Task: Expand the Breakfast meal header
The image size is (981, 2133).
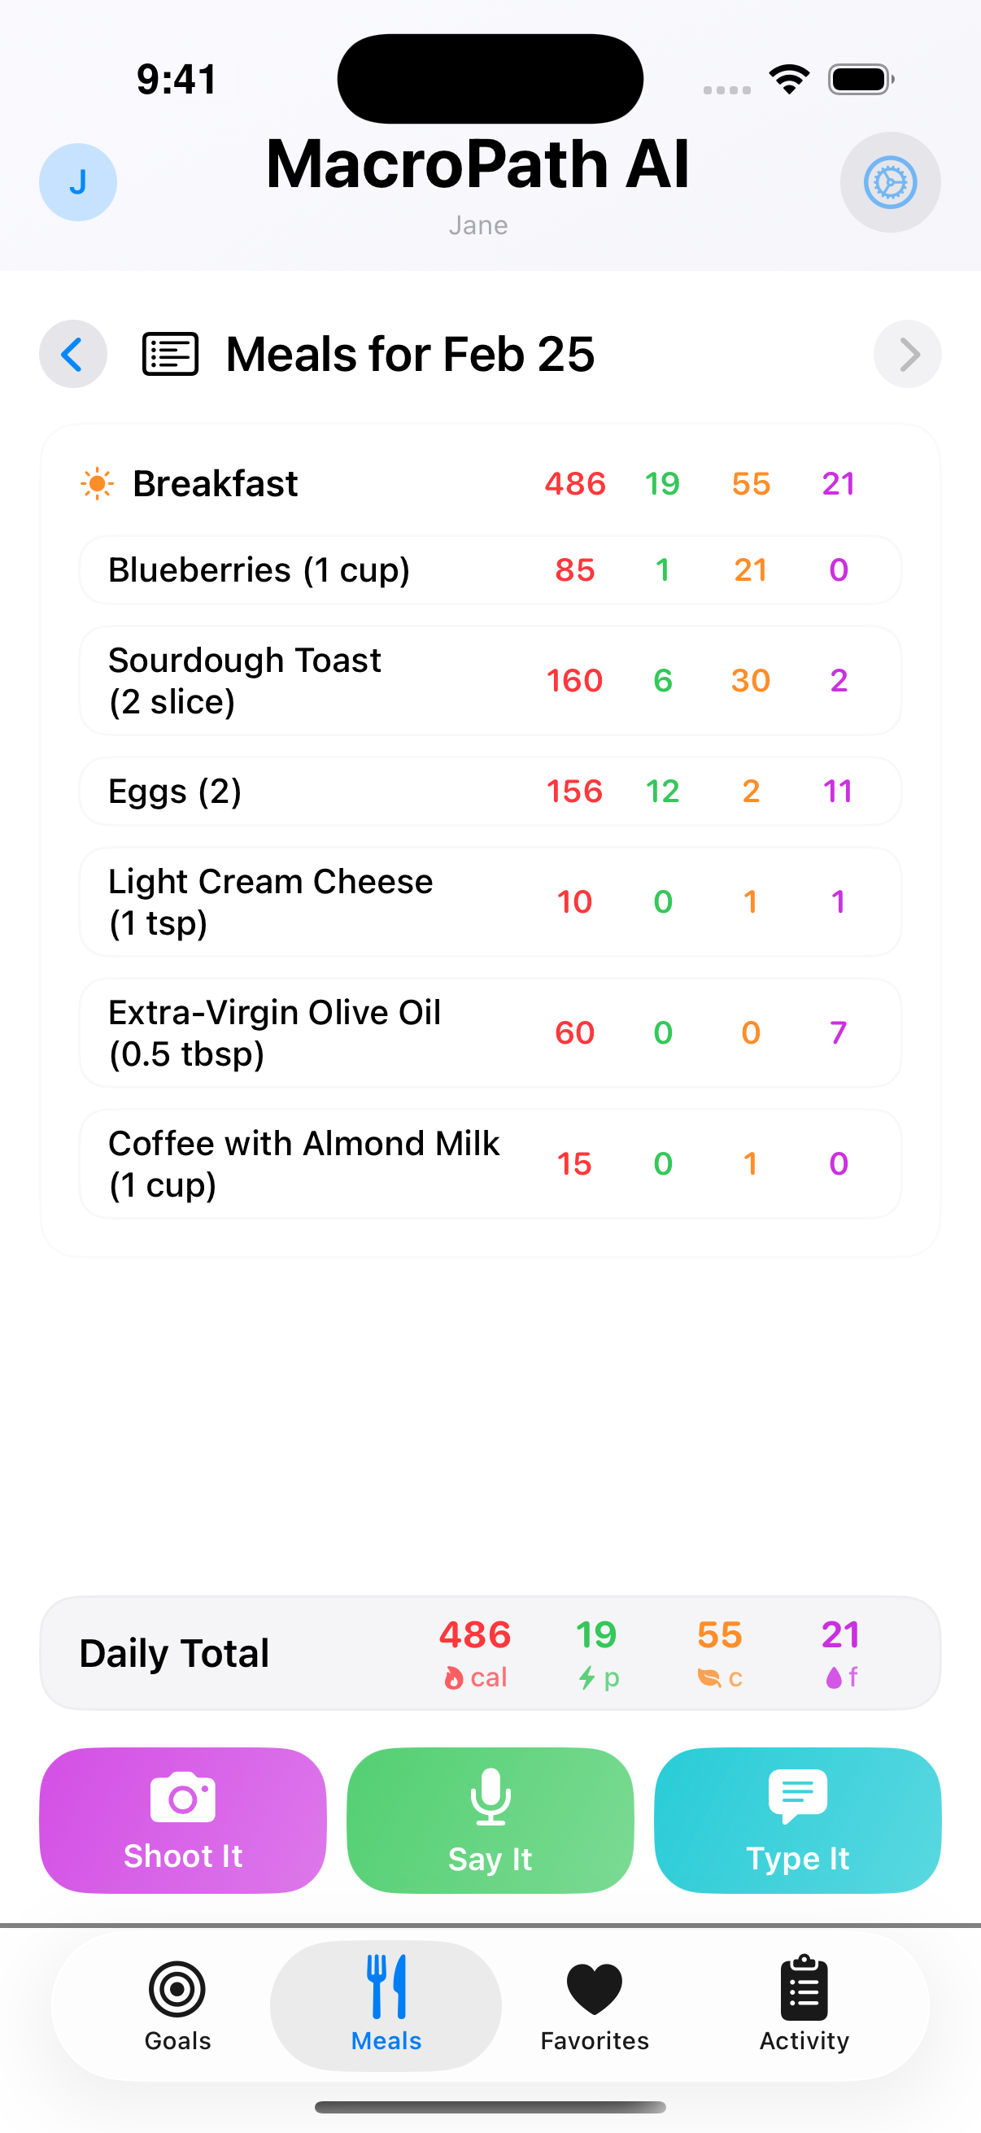Action: click(216, 483)
